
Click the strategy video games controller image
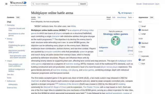[115, 41]
